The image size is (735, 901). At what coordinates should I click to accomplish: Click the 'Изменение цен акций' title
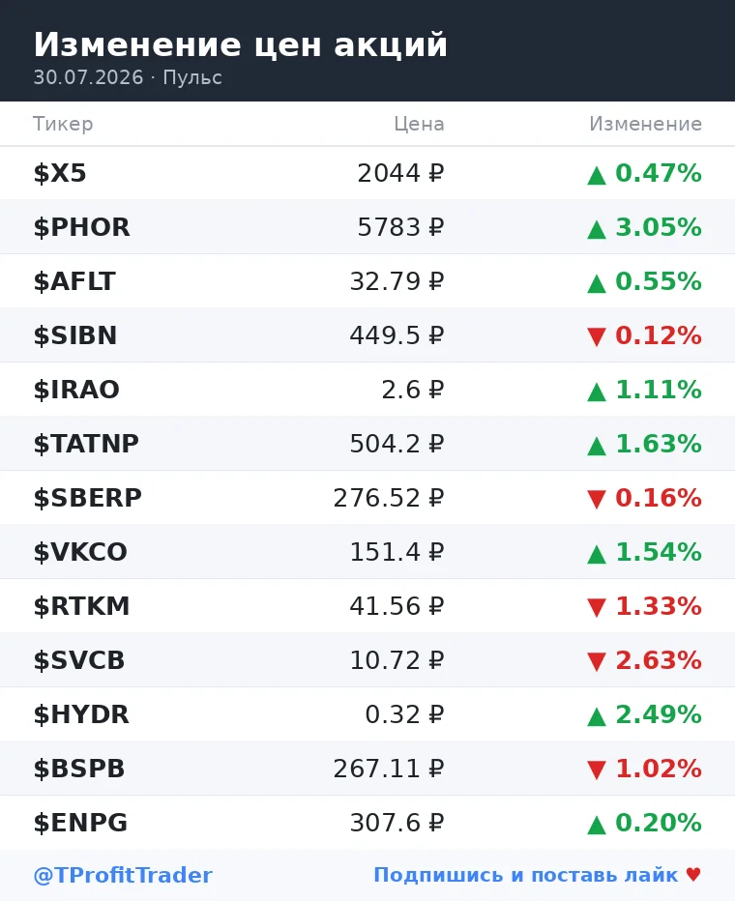240,44
